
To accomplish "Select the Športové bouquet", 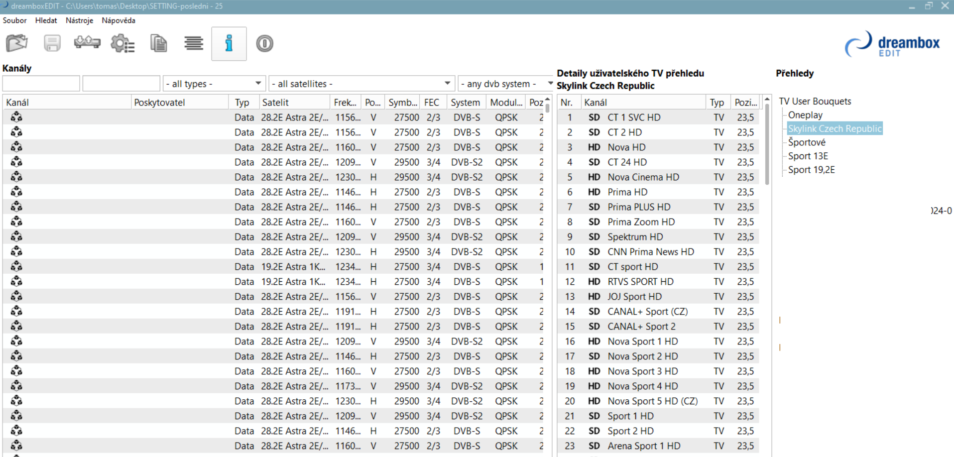I will click(x=807, y=142).
